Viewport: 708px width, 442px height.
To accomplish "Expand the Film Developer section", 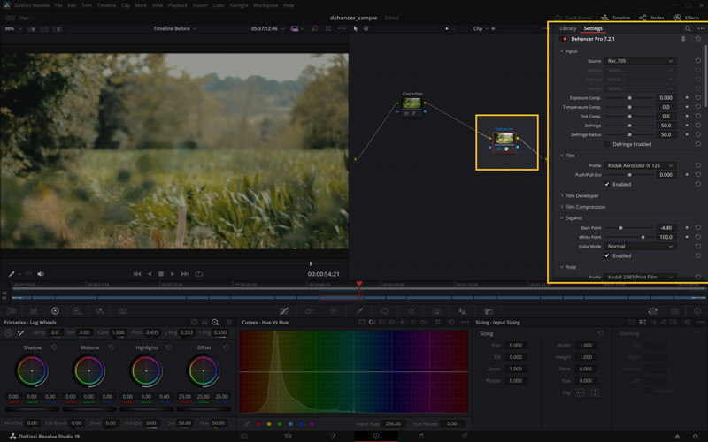I will 580,195.
